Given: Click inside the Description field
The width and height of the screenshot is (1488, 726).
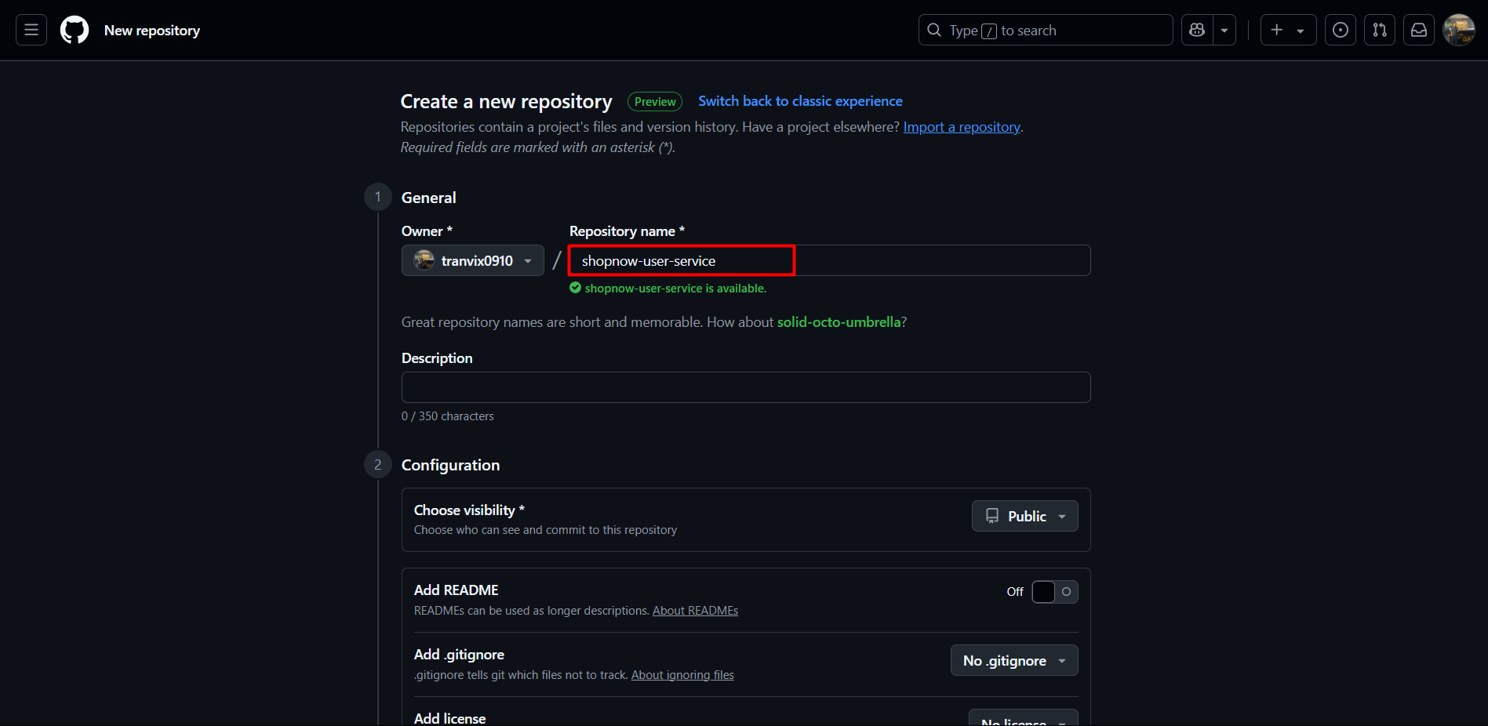Looking at the screenshot, I should (745, 387).
